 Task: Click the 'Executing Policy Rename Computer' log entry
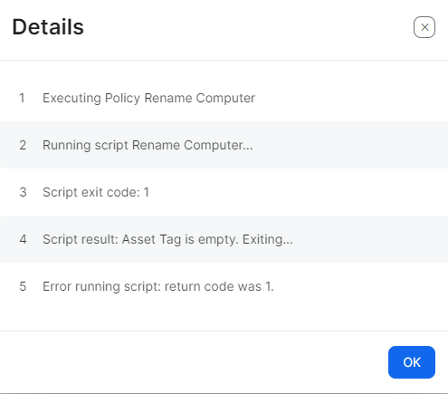click(x=148, y=98)
